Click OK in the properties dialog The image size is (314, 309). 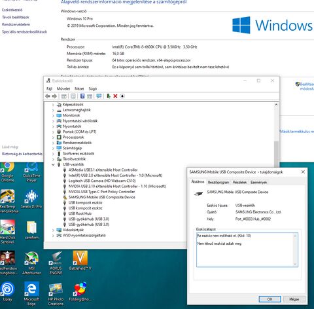click(270, 299)
